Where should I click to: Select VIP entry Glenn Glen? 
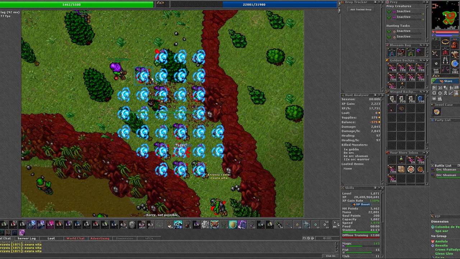pos(444,254)
